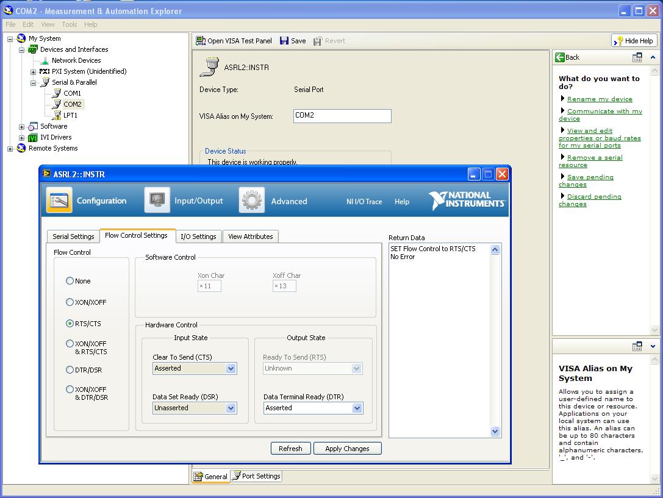Click the Refresh button
This screenshot has width=663, height=498.
(290, 449)
